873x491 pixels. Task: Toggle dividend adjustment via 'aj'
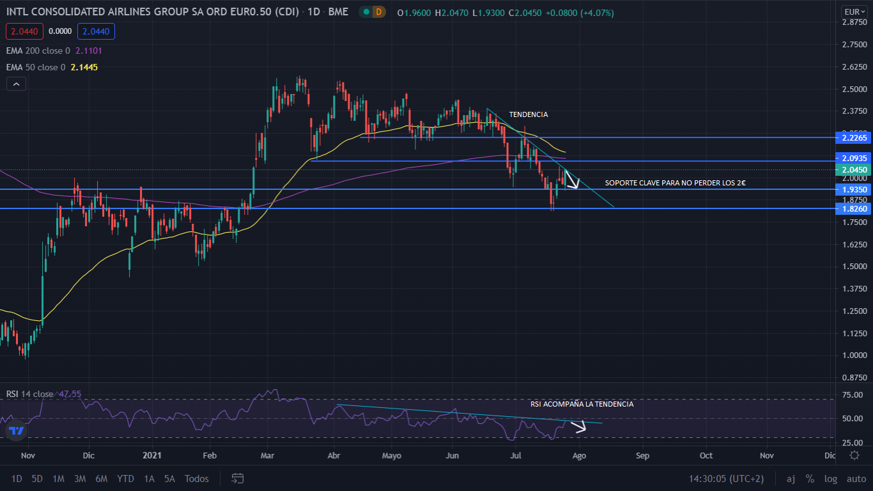click(791, 478)
